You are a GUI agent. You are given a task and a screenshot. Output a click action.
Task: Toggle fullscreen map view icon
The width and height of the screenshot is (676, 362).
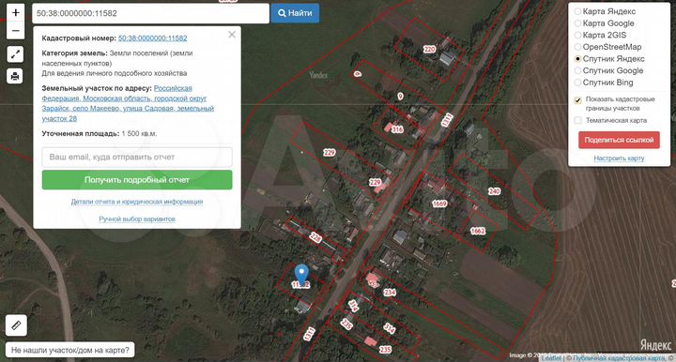15,54
